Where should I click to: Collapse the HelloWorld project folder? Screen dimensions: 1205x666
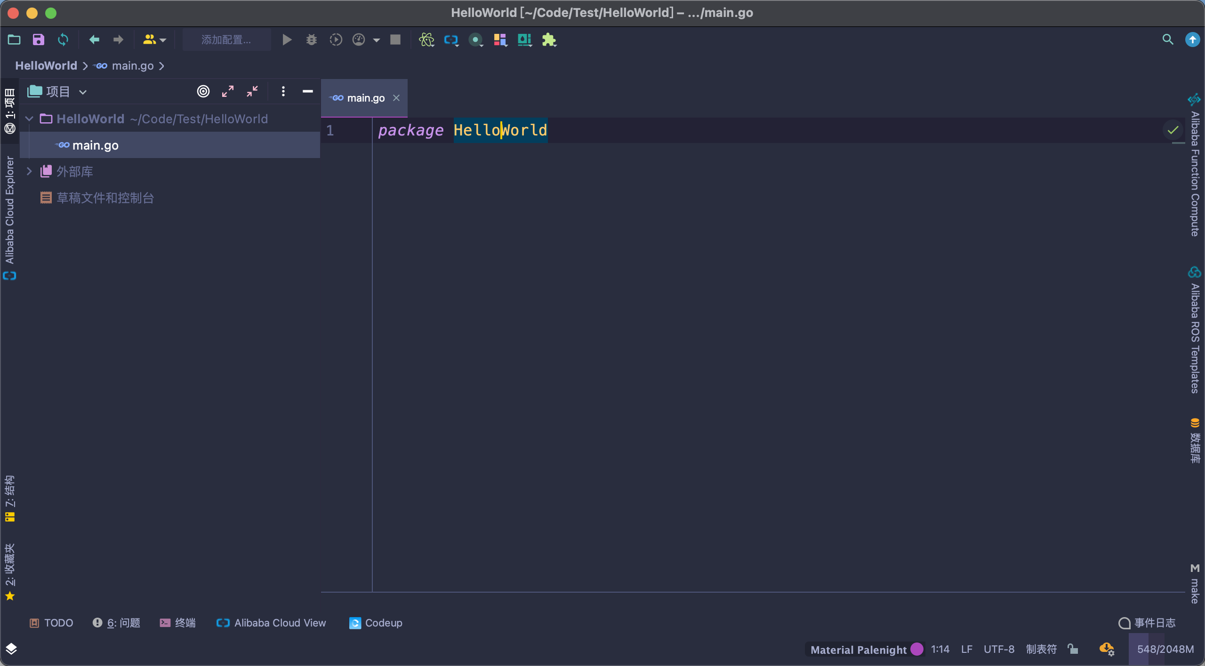coord(29,119)
